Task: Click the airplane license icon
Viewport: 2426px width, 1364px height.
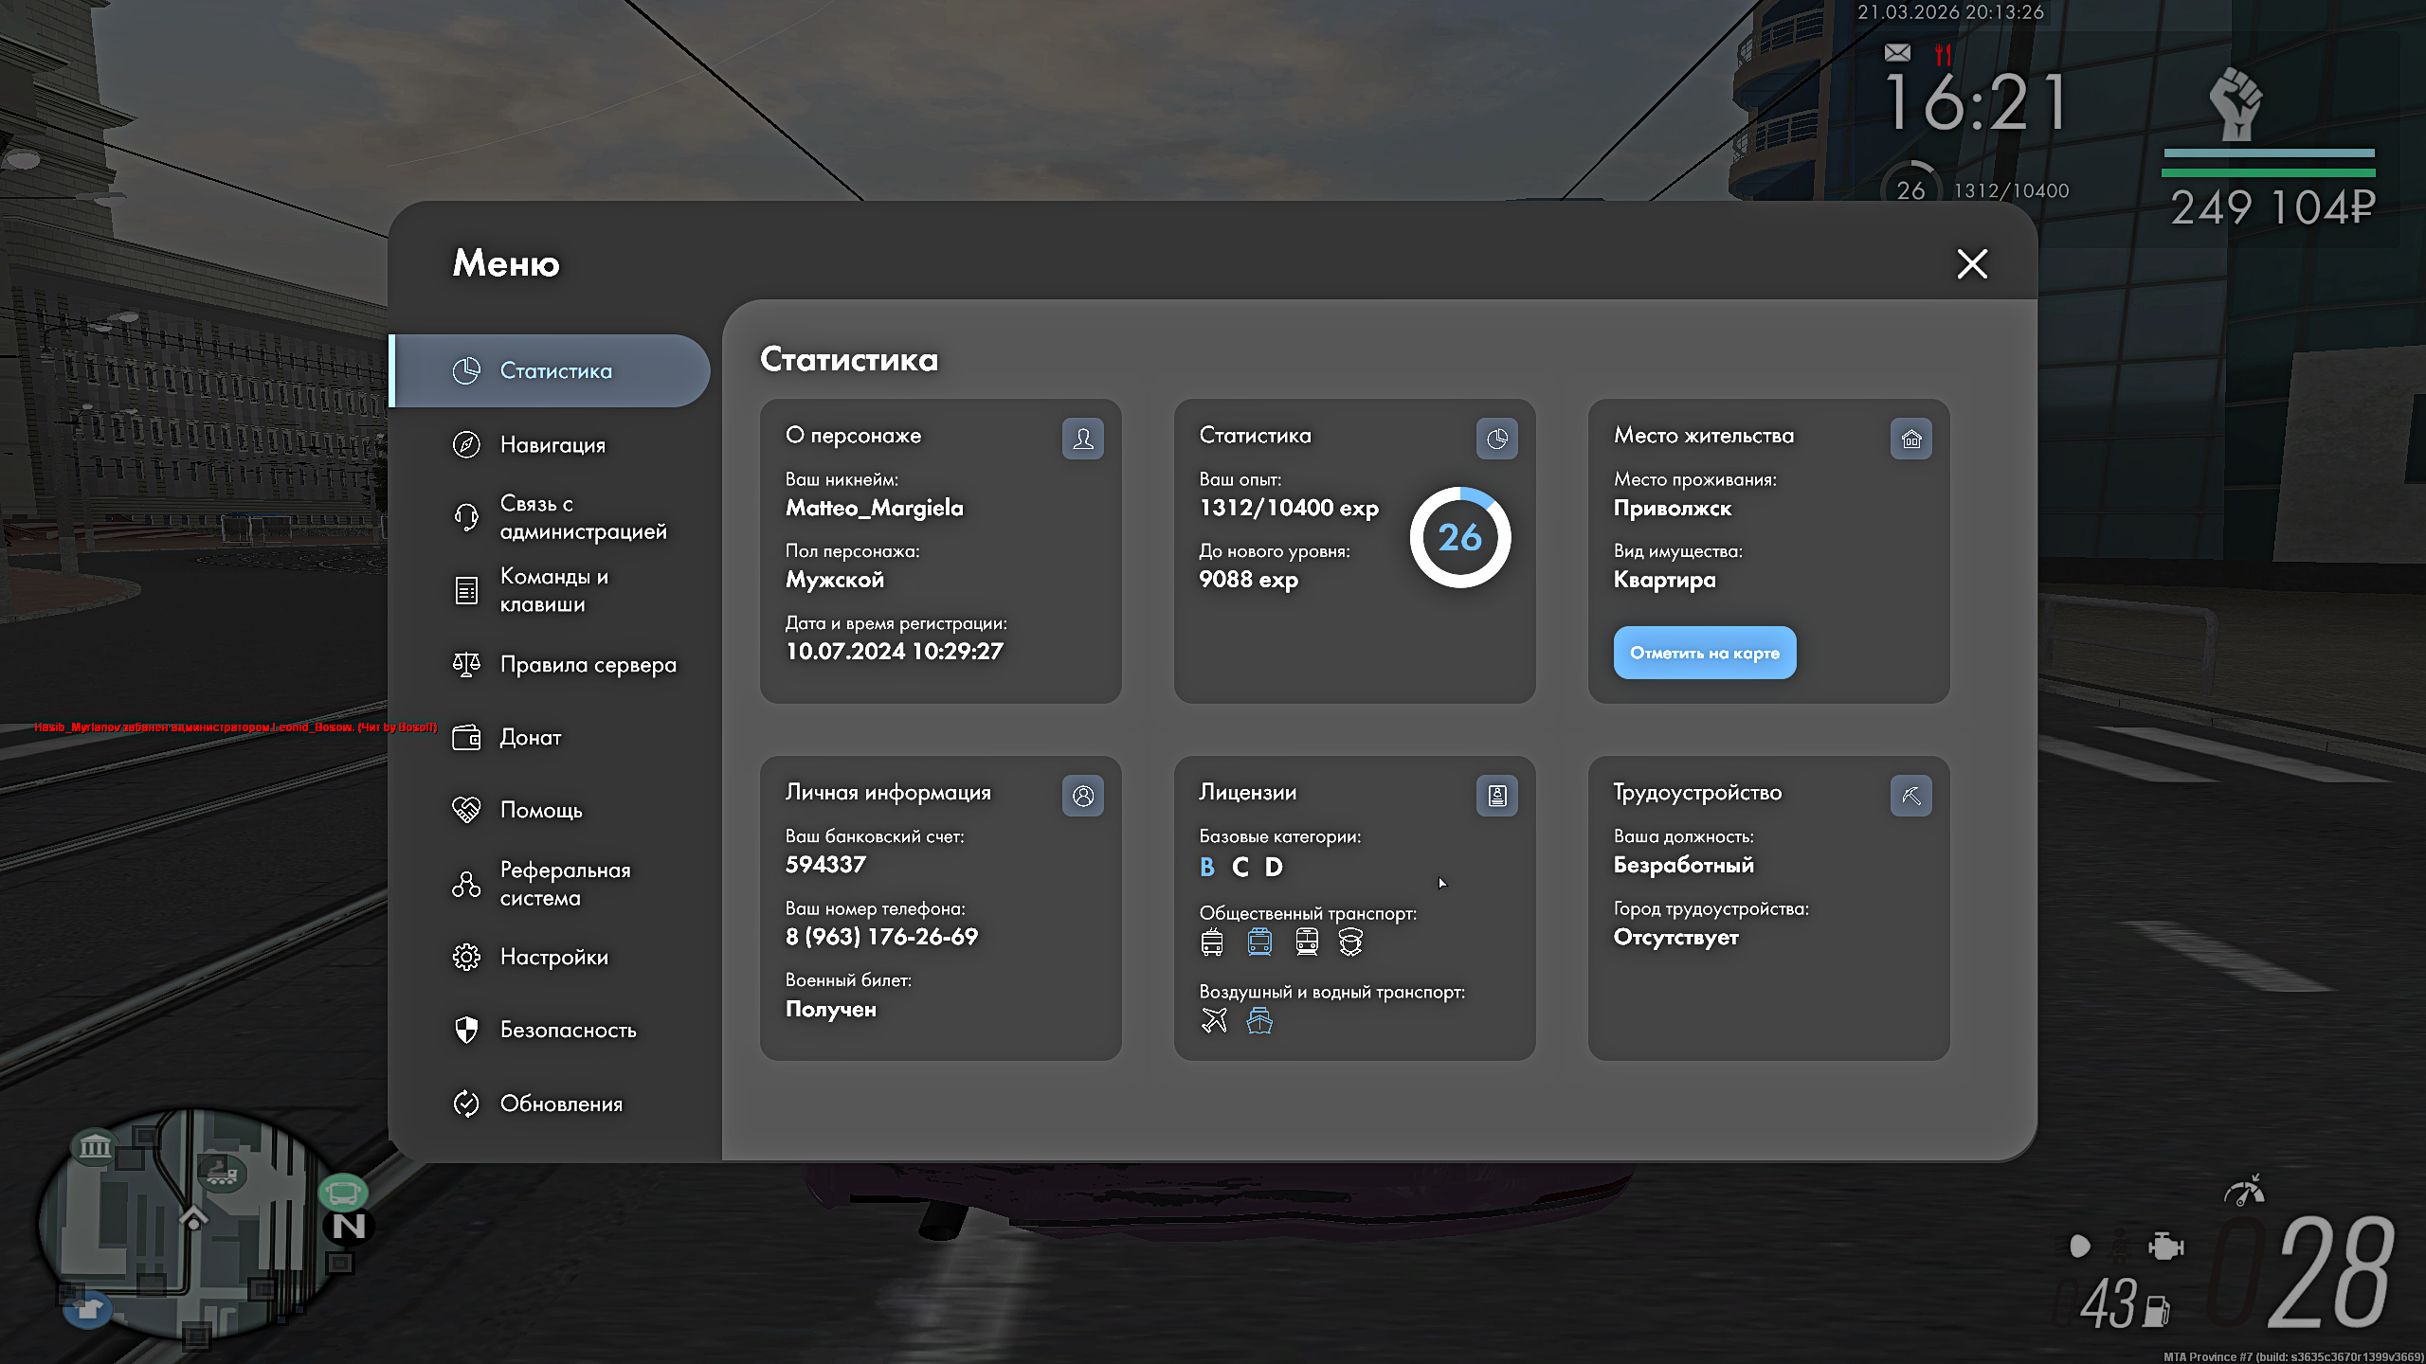Action: [1214, 1020]
